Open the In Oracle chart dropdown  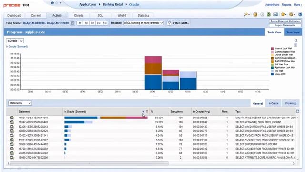point(15,41)
